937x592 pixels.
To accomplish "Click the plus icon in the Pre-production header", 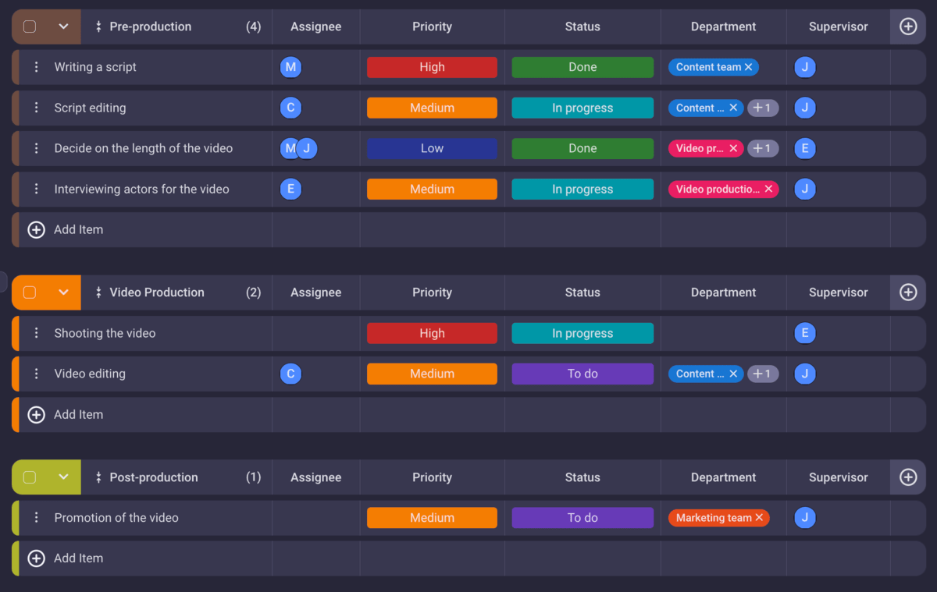I will [x=907, y=26].
